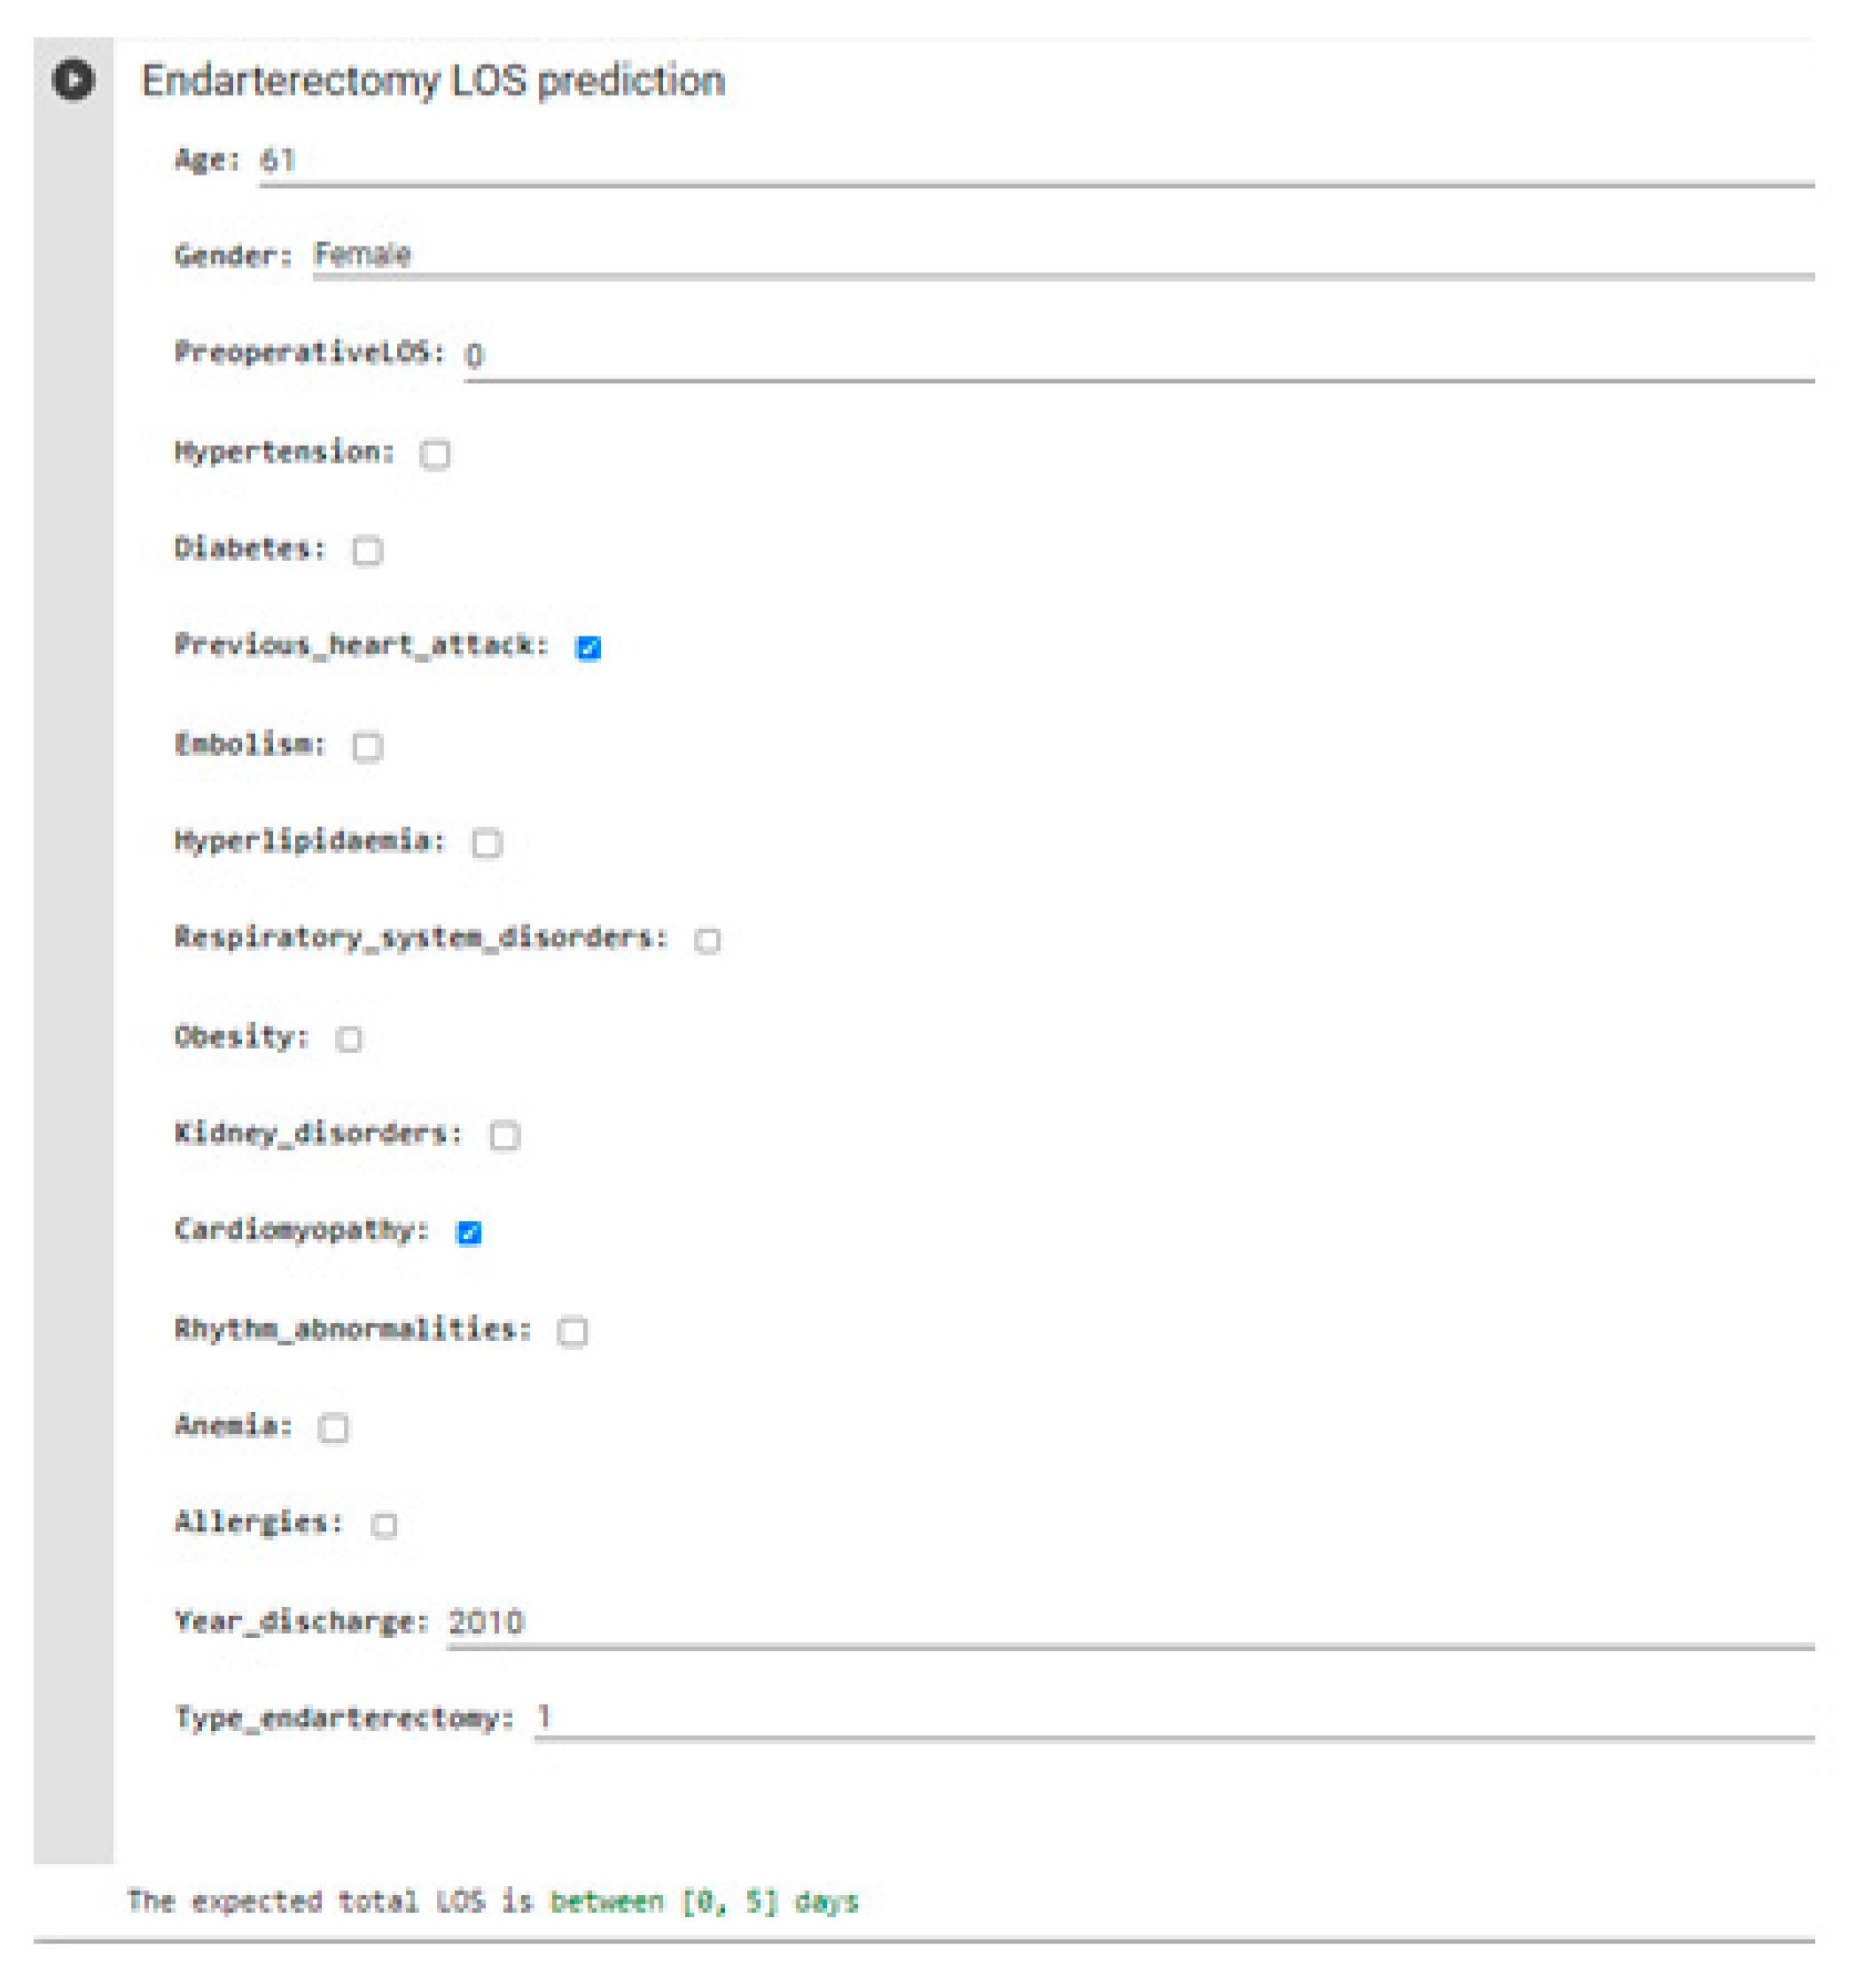Screen dimensions: 1871x1988
Task: Click the Endarterectomy LOS prediction title
Action: pyautogui.click(x=432, y=80)
